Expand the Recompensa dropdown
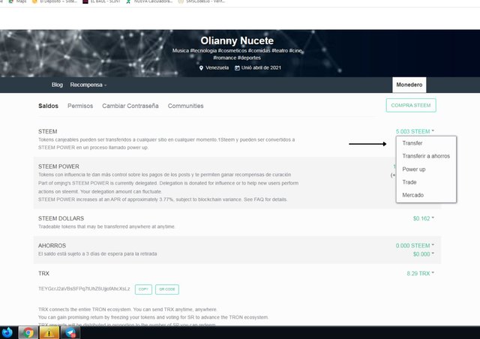Image resolution: width=480 pixels, height=339 pixels. (x=88, y=85)
